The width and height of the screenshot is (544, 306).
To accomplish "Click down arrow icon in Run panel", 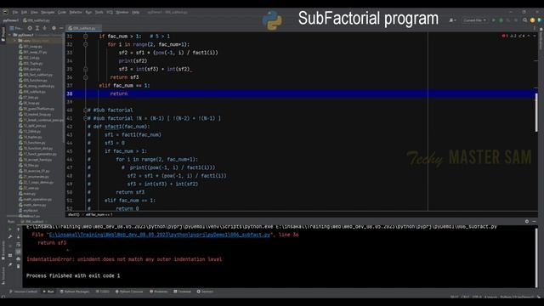I will 18,237.
